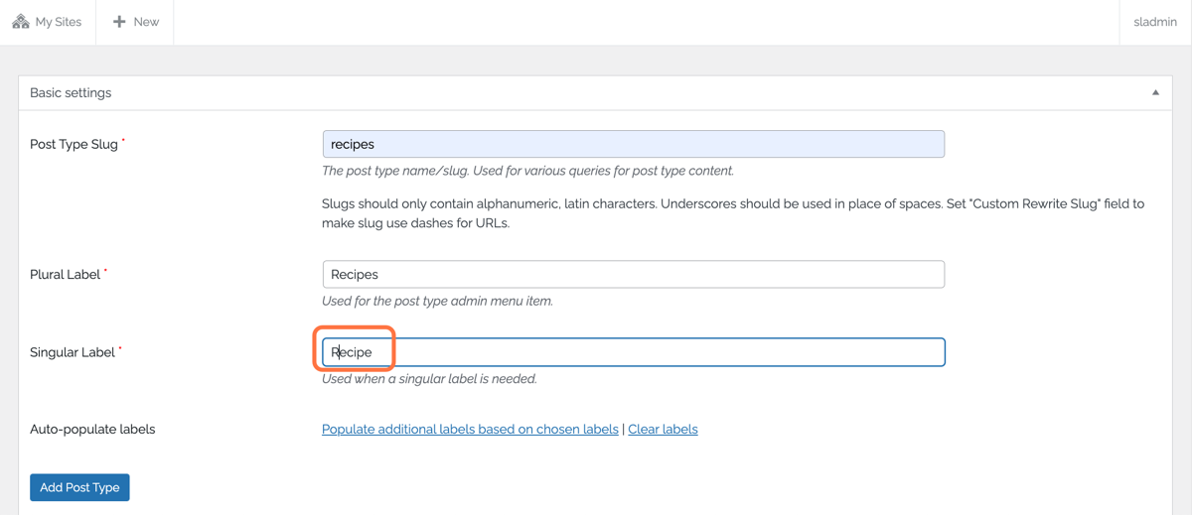Click the Singular Label text
The width and height of the screenshot is (1192, 515).
[73, 352]
